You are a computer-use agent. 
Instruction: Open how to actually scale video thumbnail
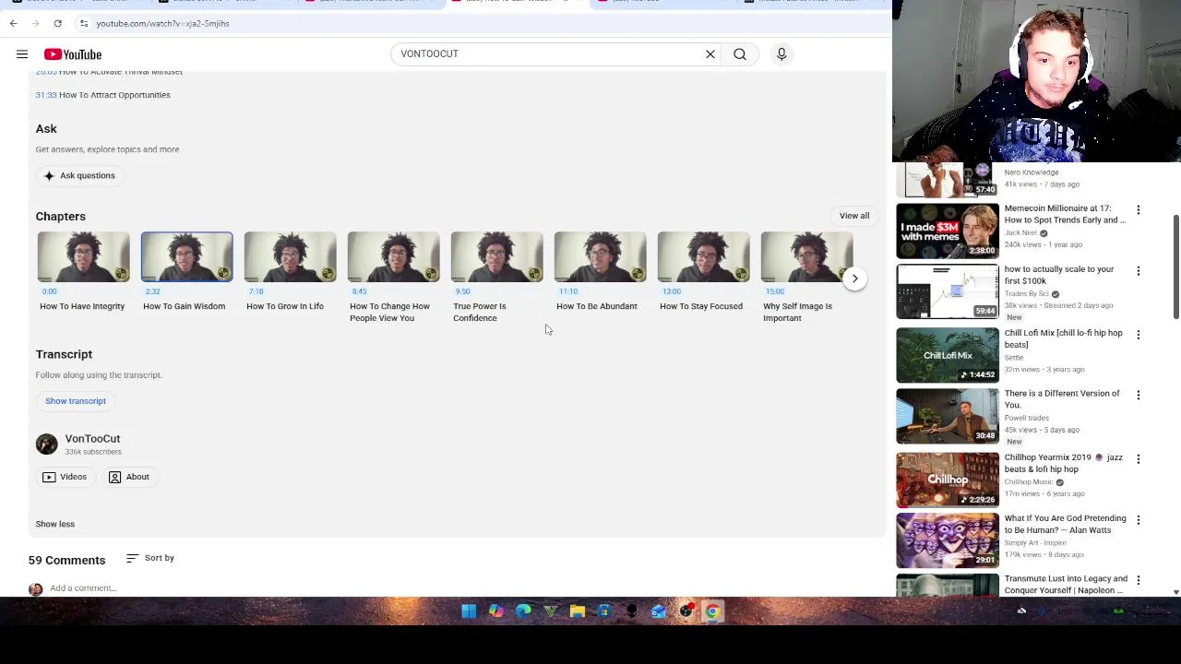tap(948, 291)
